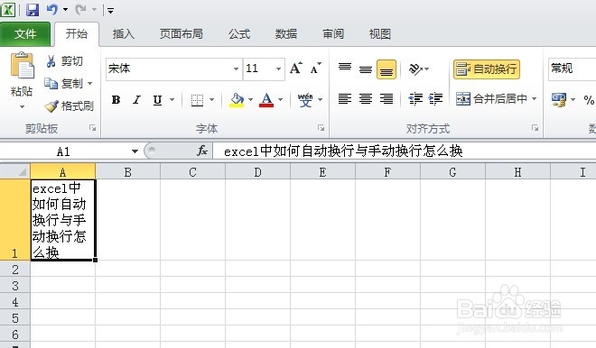Toggle Align Text Right
This screenshot has width=596, height=348.
tap(386, 99)
